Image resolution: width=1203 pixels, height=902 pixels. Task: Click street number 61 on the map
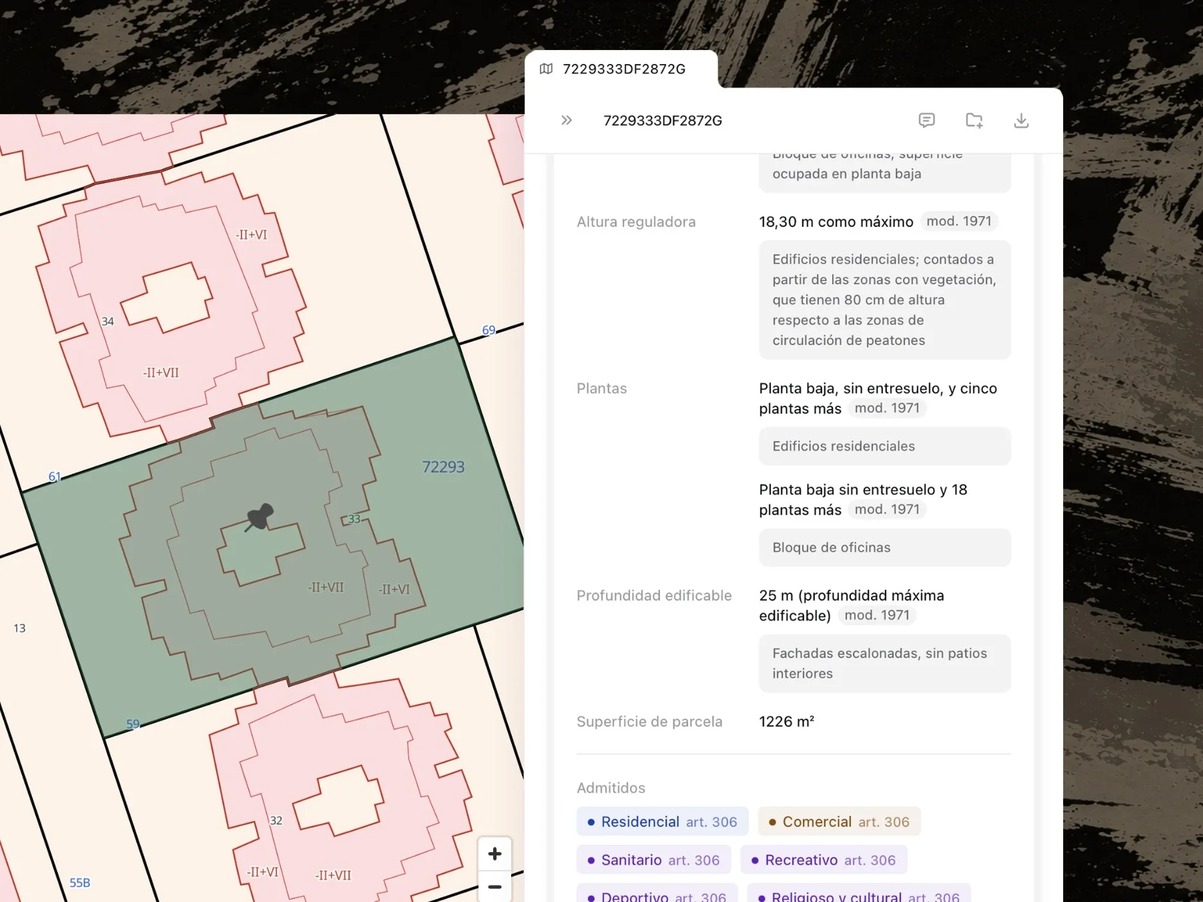click(x=55, y=476)
